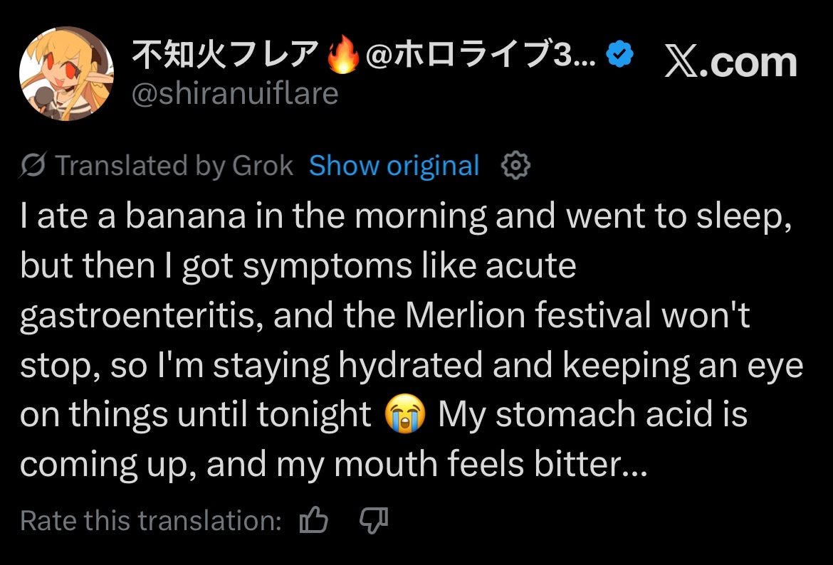This screenshot has height=565, width=833.
Task: Click the "Rate this translation:" label
Action: pos(151,521)
